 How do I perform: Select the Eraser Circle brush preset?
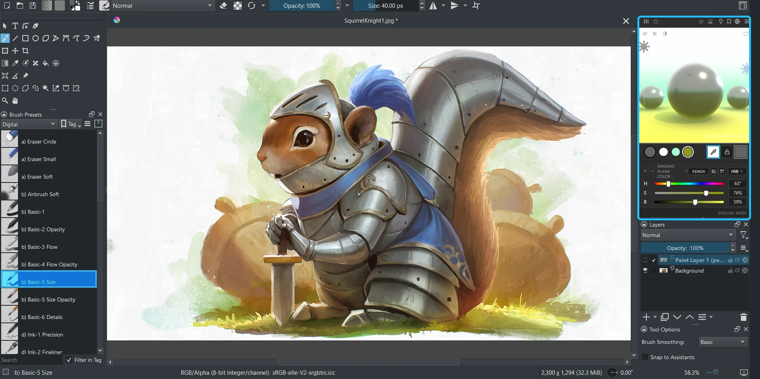(x=48, y=142)
